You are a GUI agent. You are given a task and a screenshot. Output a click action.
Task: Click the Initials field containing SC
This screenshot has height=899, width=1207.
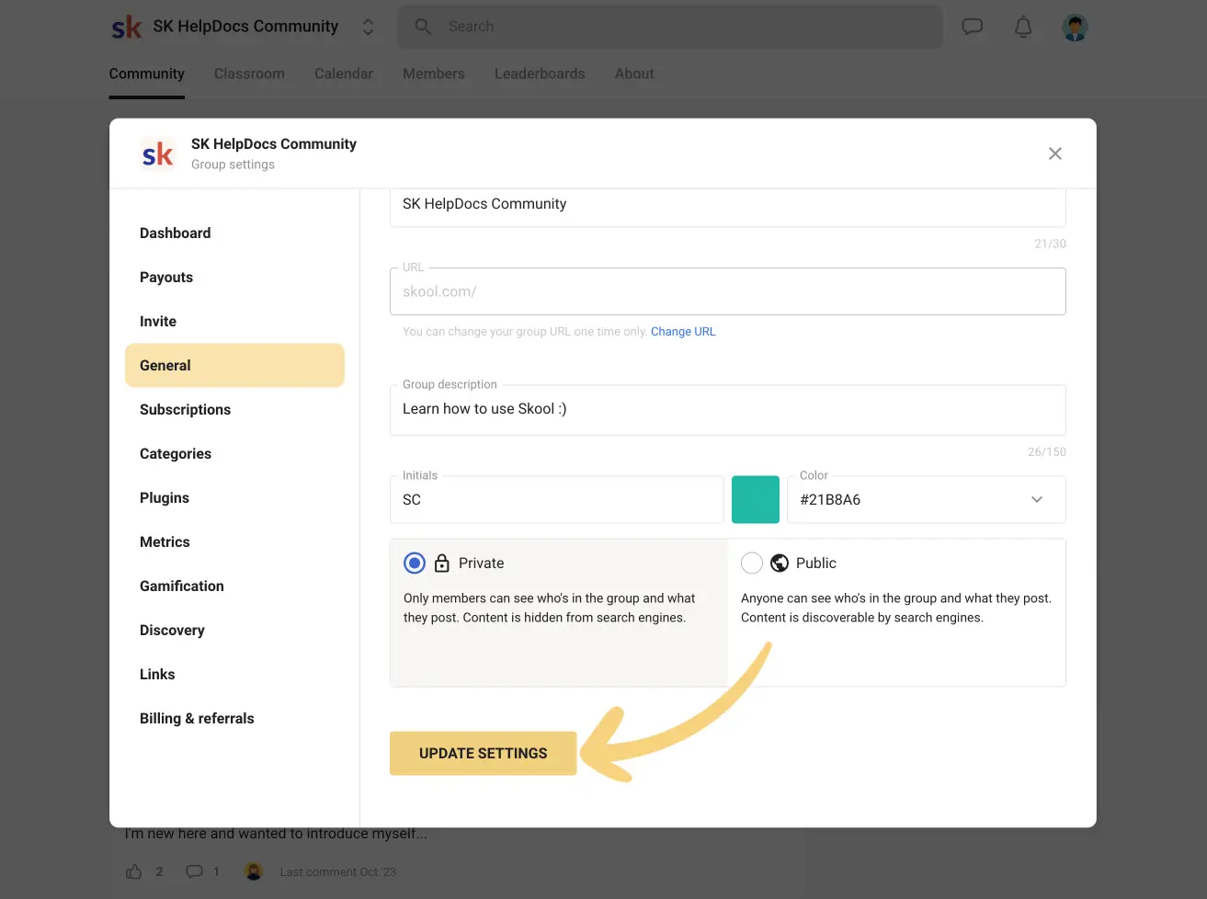coord(557,499)
